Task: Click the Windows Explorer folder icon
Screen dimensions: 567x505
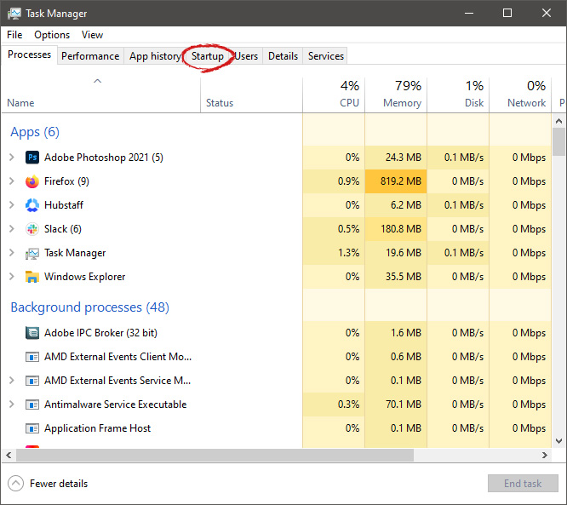Action: point(32,277)
